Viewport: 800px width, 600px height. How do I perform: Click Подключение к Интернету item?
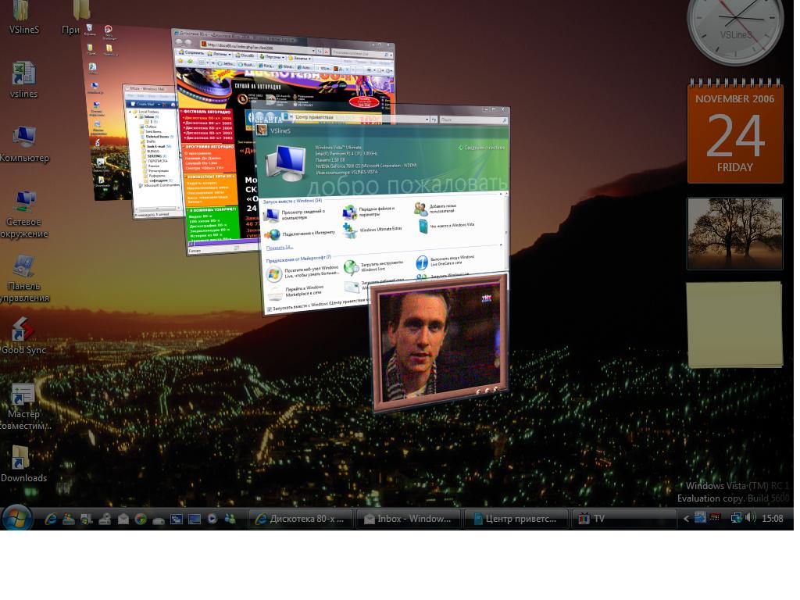(299, 234)
